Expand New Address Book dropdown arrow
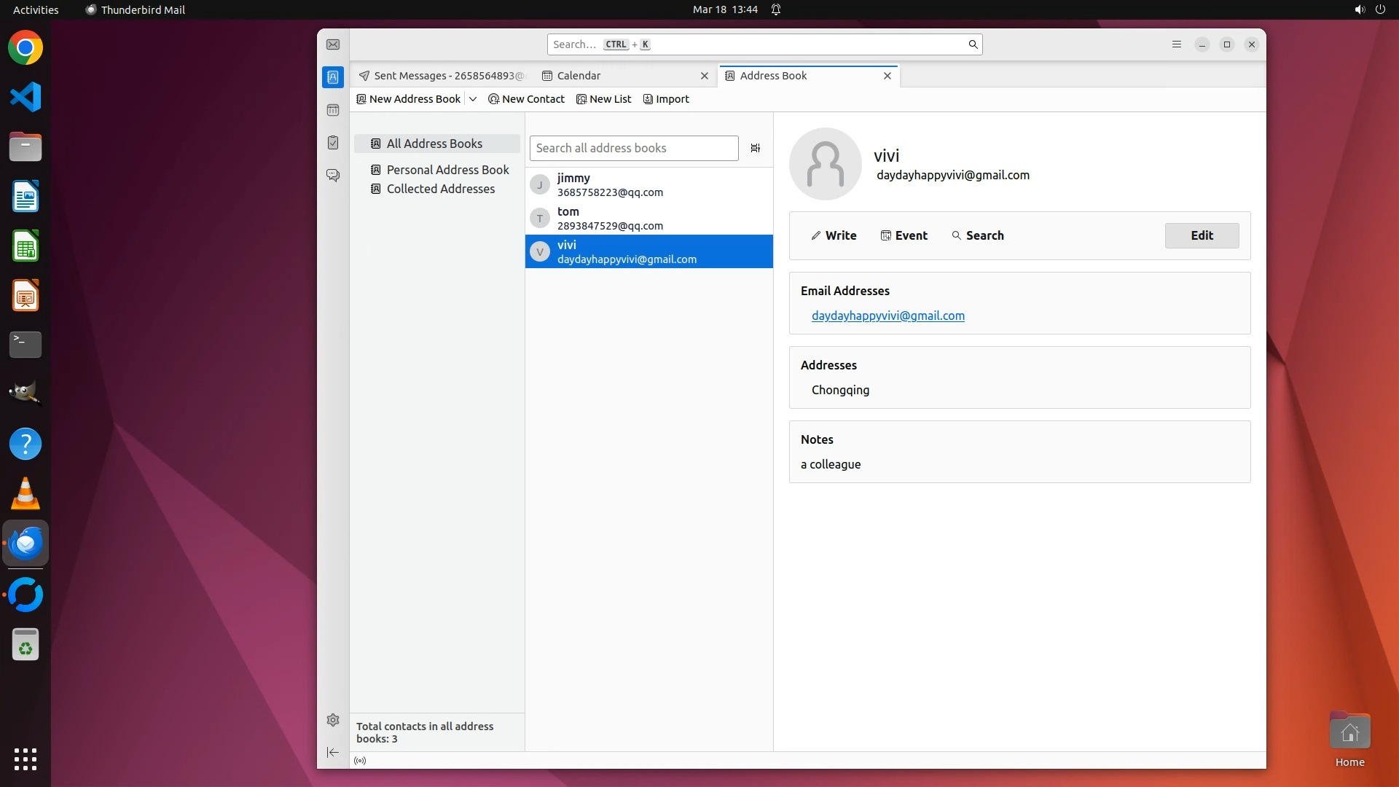Image resolution: width=1399 pixels, height=787 pixels. [x=473, y=99]
